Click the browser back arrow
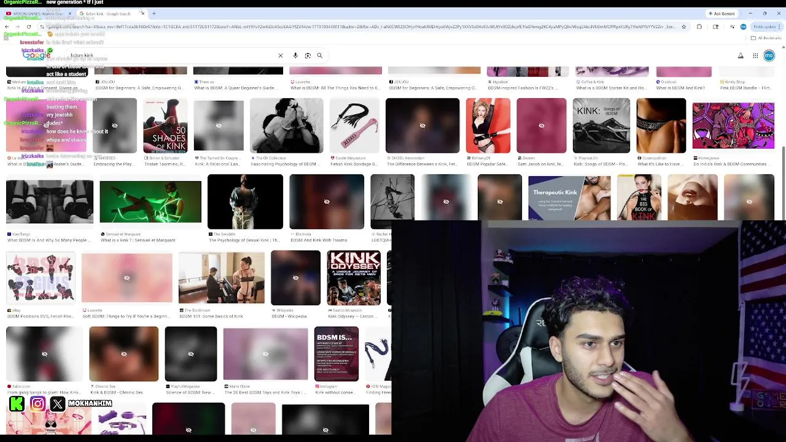Image resolution: width=786 pixels, height=442 pixels. tap(7, 27)
